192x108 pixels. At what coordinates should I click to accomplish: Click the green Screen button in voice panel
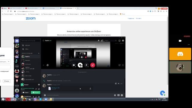(x=35, y=92)
